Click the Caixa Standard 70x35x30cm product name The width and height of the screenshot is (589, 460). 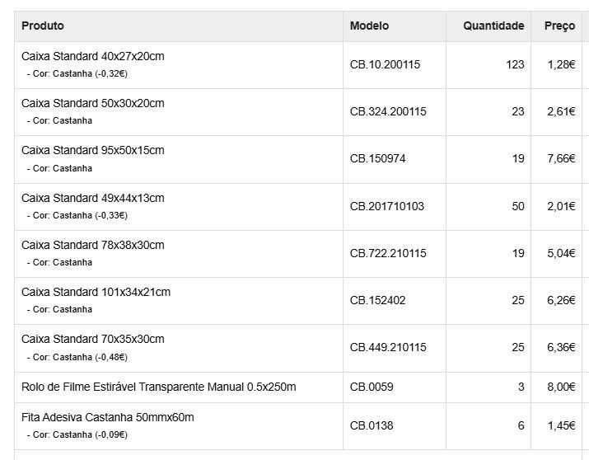pyautogui.click(x=93, y=339)
